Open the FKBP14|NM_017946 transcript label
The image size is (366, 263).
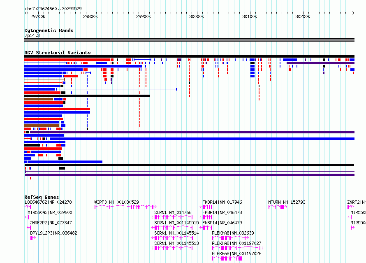[x=222, y=202]
